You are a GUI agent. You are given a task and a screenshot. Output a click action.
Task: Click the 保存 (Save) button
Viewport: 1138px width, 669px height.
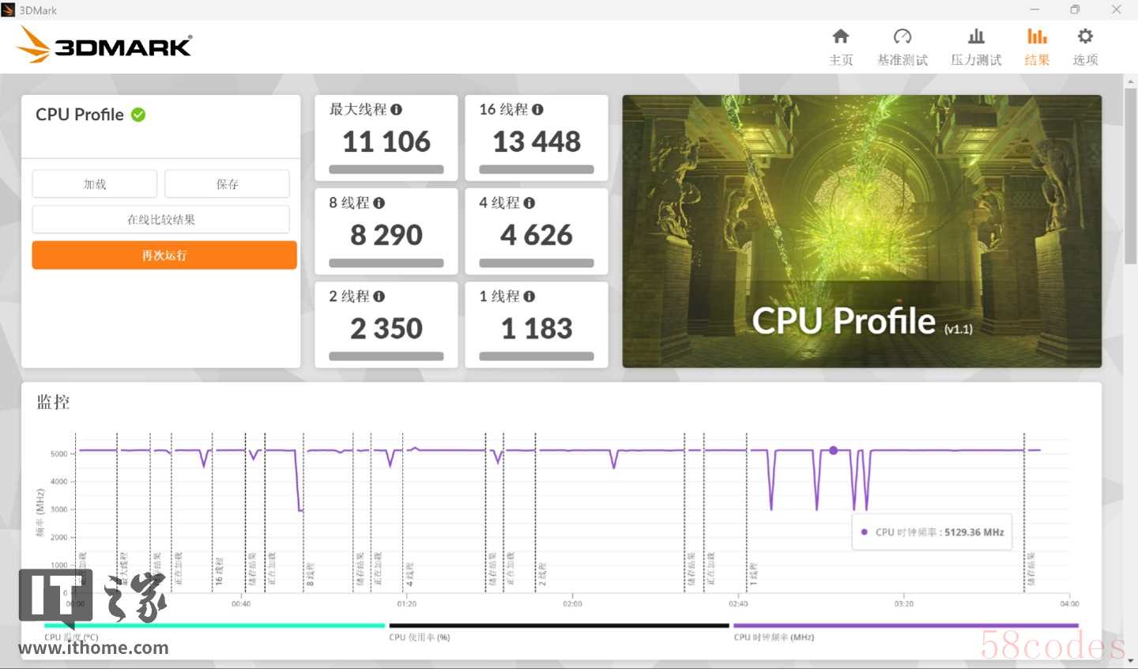pyautogui.click(x=228, y=184)
